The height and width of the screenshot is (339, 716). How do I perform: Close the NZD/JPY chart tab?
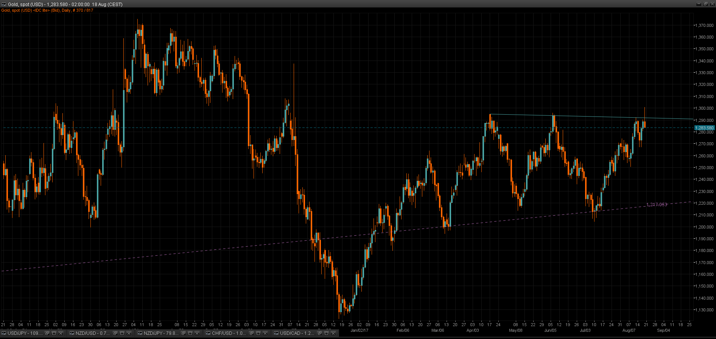[197, 333]
